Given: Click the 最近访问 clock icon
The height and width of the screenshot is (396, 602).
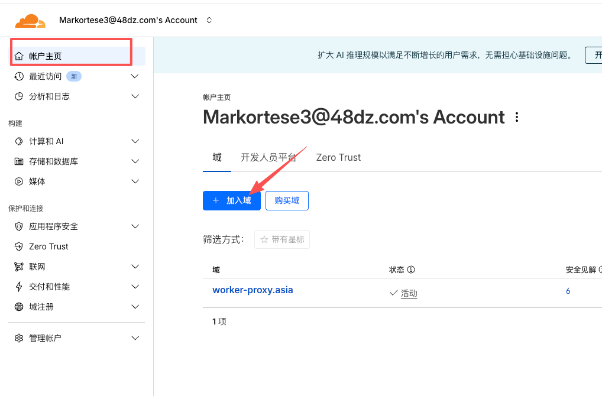Looking at the screenshot, I should 19,76.
